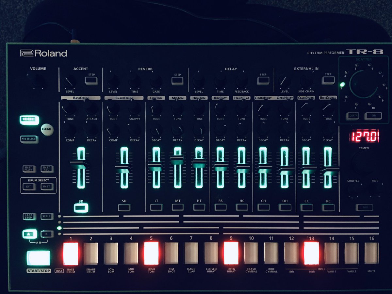Click the Reverb GATE knob
Viewport: 392px width, 294px height.
coord(156,81)
